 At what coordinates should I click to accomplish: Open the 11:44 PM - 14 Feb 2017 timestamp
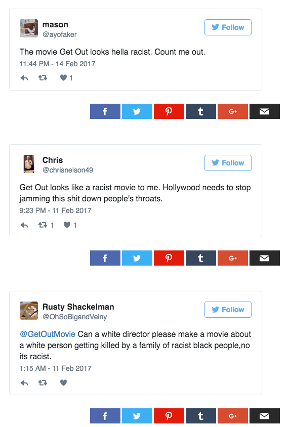pos(58,64)
